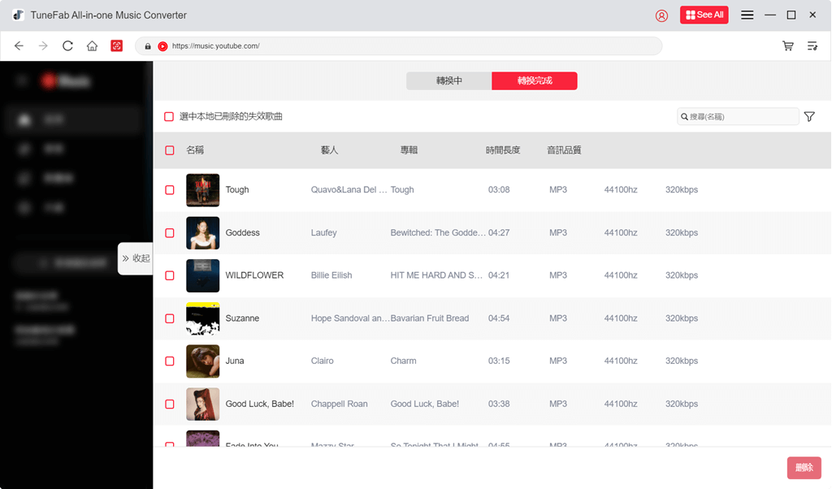Click the artist Quavo&Lana Del …
832x489 pixels.
click(x=349, y=190)
